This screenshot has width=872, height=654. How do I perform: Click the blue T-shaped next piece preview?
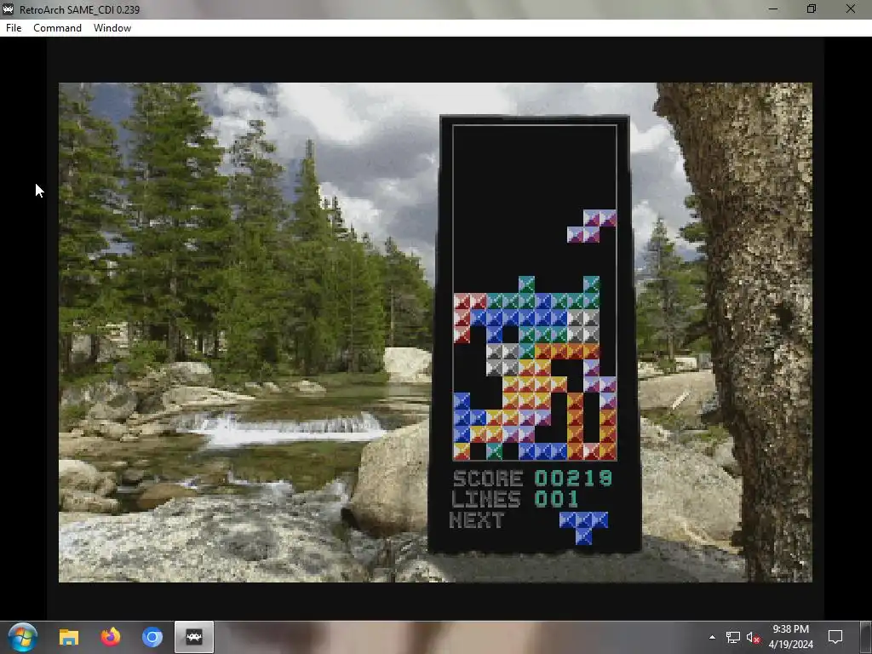point(583,528)
